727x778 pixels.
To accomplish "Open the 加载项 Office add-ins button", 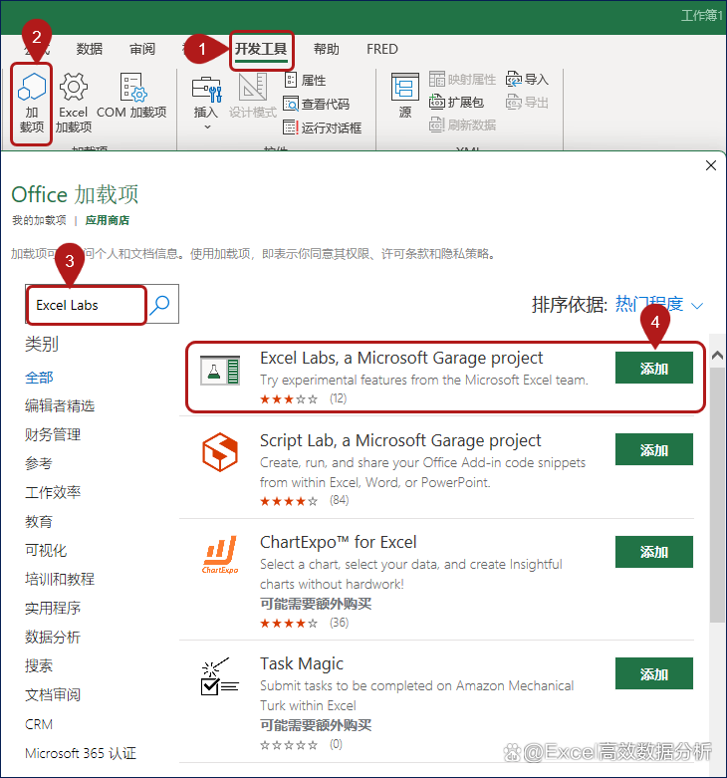I will click(x=32, y=105).
